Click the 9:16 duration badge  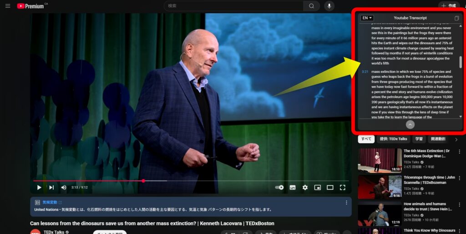396,196
